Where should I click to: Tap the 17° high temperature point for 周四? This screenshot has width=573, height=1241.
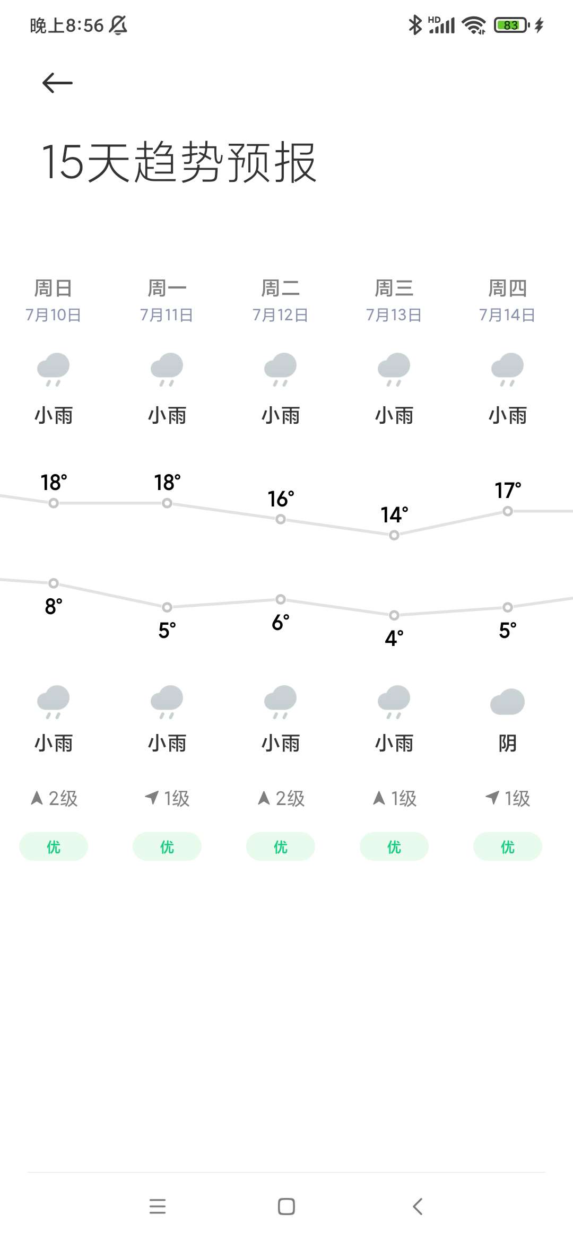pos(508,511)
